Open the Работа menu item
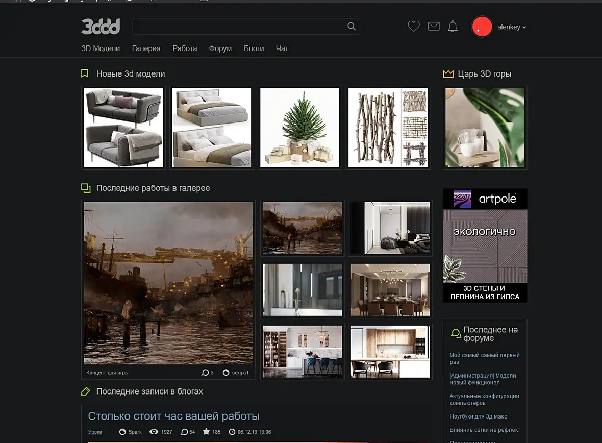This screenshot has height=443, width=602. click(x=185, y=48)
